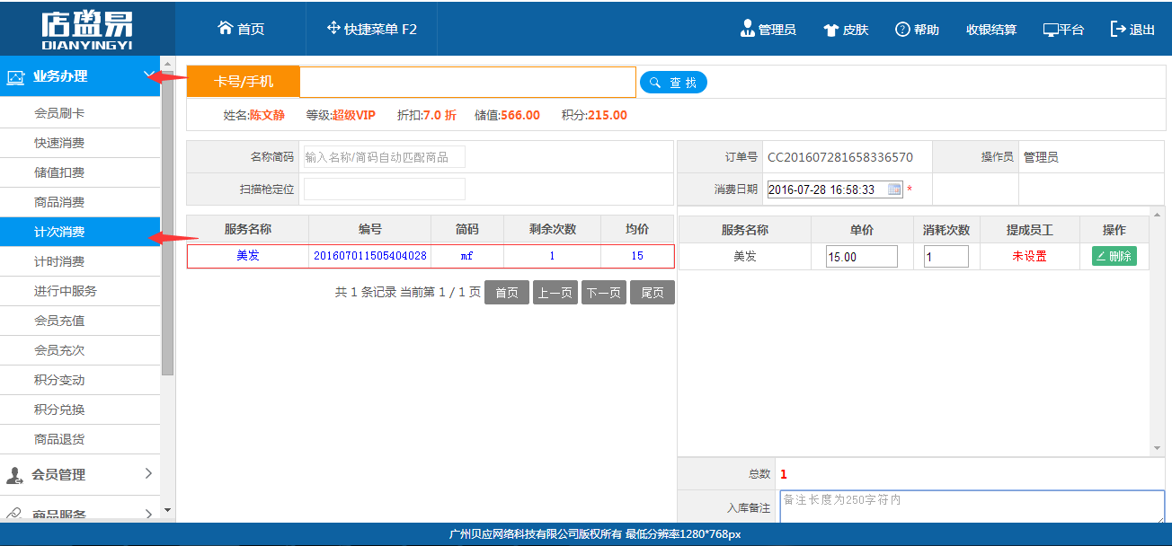Click the order list scroll up arrow
The height and width of the screenshot is (546, 1172).
click(x=1158, y=213)
